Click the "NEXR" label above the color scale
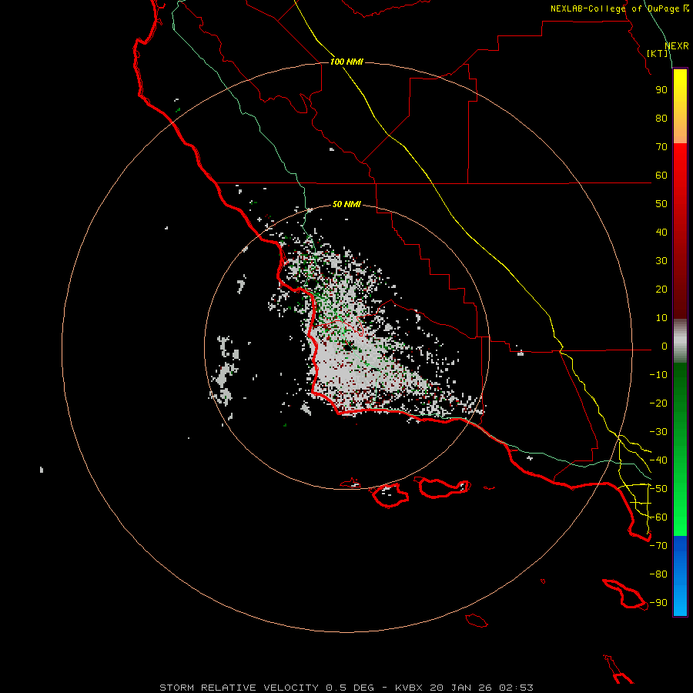 (x=677, y=46)
